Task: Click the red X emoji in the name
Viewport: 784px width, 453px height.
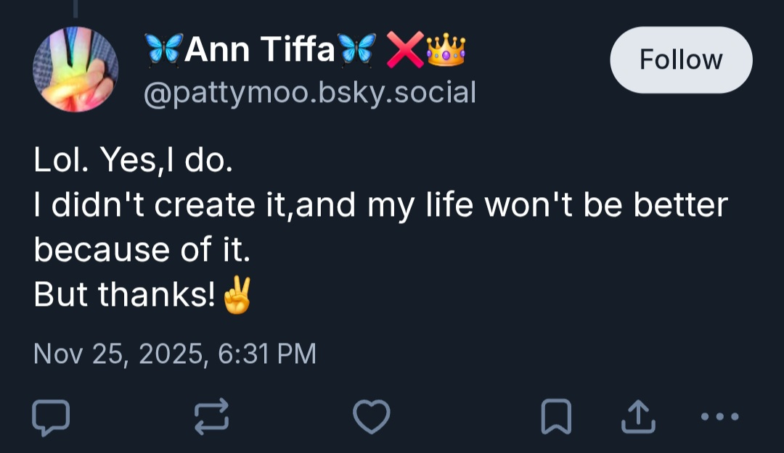Action: [x=404, y=50]
